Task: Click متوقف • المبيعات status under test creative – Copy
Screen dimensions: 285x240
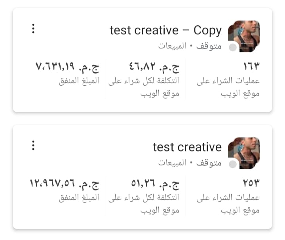Action: click(x=190, y=46)
